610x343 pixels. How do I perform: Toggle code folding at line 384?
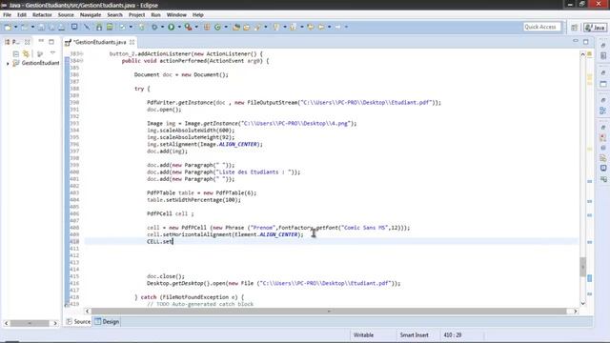click(81, 61)
